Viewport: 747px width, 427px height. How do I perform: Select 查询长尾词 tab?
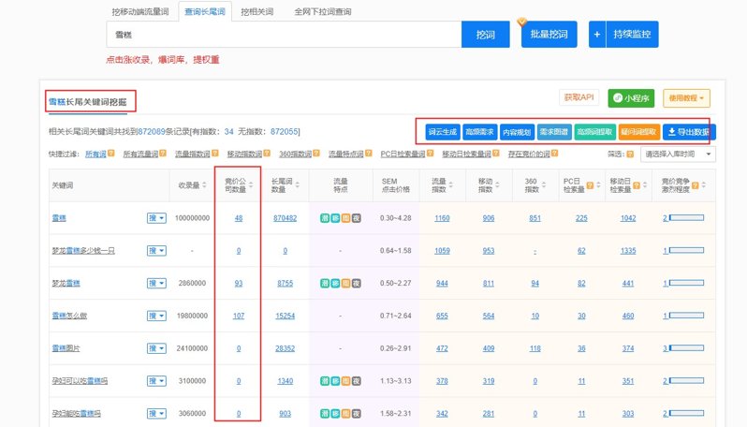click(x=205, y=11)
